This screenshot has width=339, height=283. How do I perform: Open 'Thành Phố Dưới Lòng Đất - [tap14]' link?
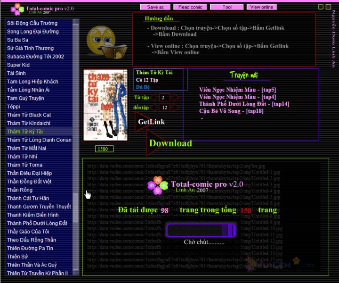tap(244, 104)
